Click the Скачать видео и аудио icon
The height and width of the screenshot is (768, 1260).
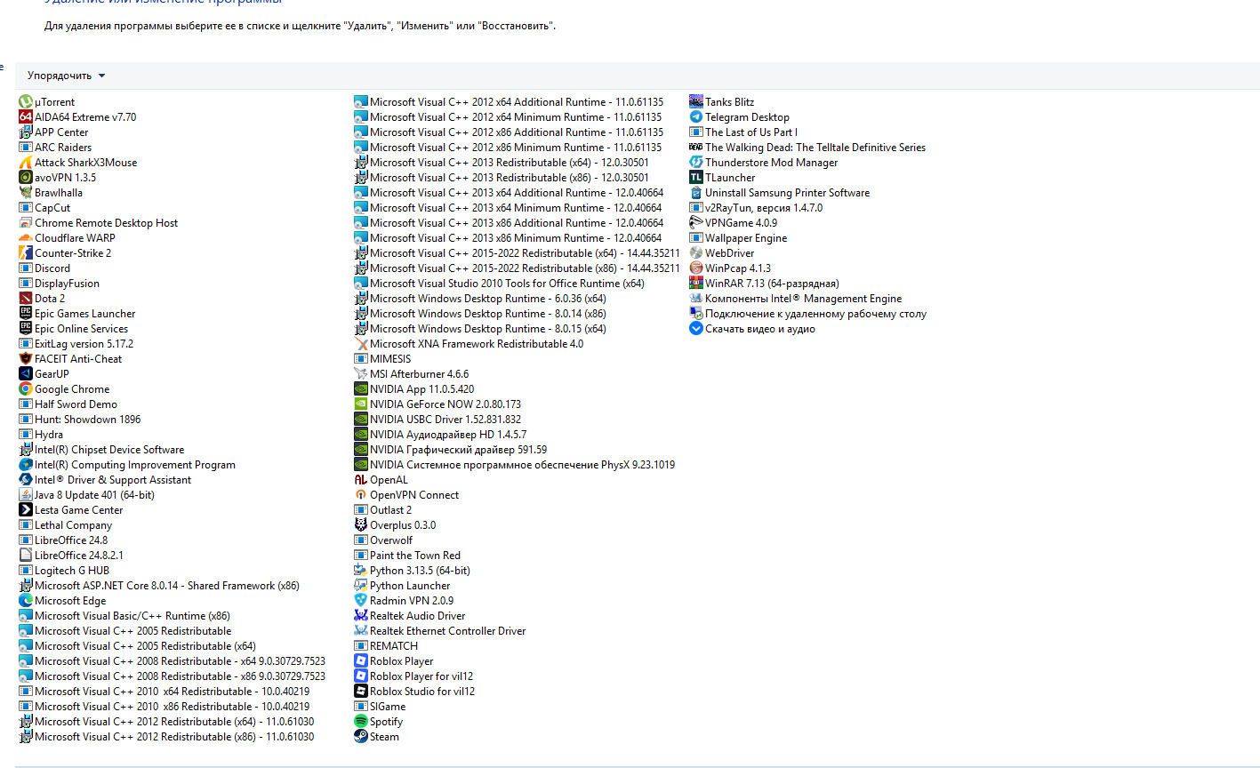click(x=696, y=329)
